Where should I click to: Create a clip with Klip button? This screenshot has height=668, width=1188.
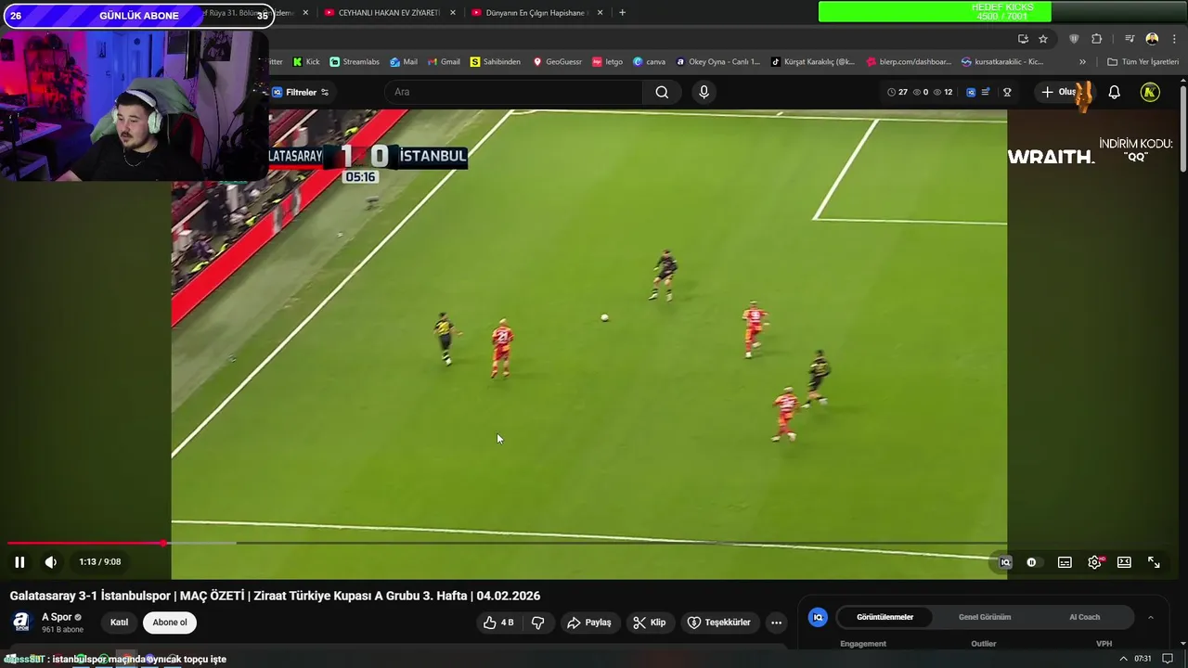point(650,623)
